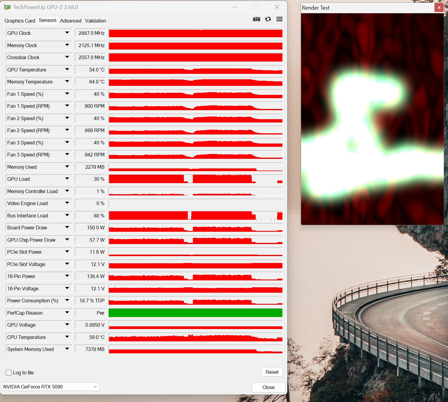This screenshot has width=448, height=402.
Task: Click the Close button in GPU-Z
Action: tap(269, 387)
